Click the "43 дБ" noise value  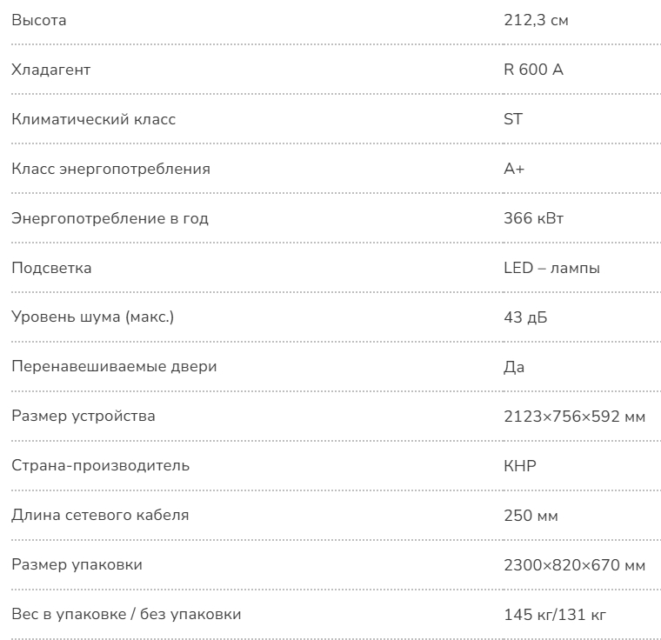pos(525,317)
